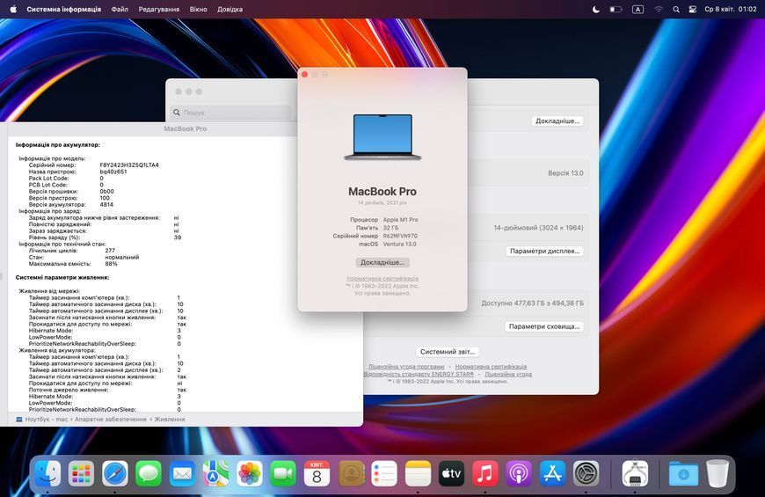Viewport: 765px width, 497px height.
Task: Click the Пошук search field in Settings
Action: (x=230, y=113)
